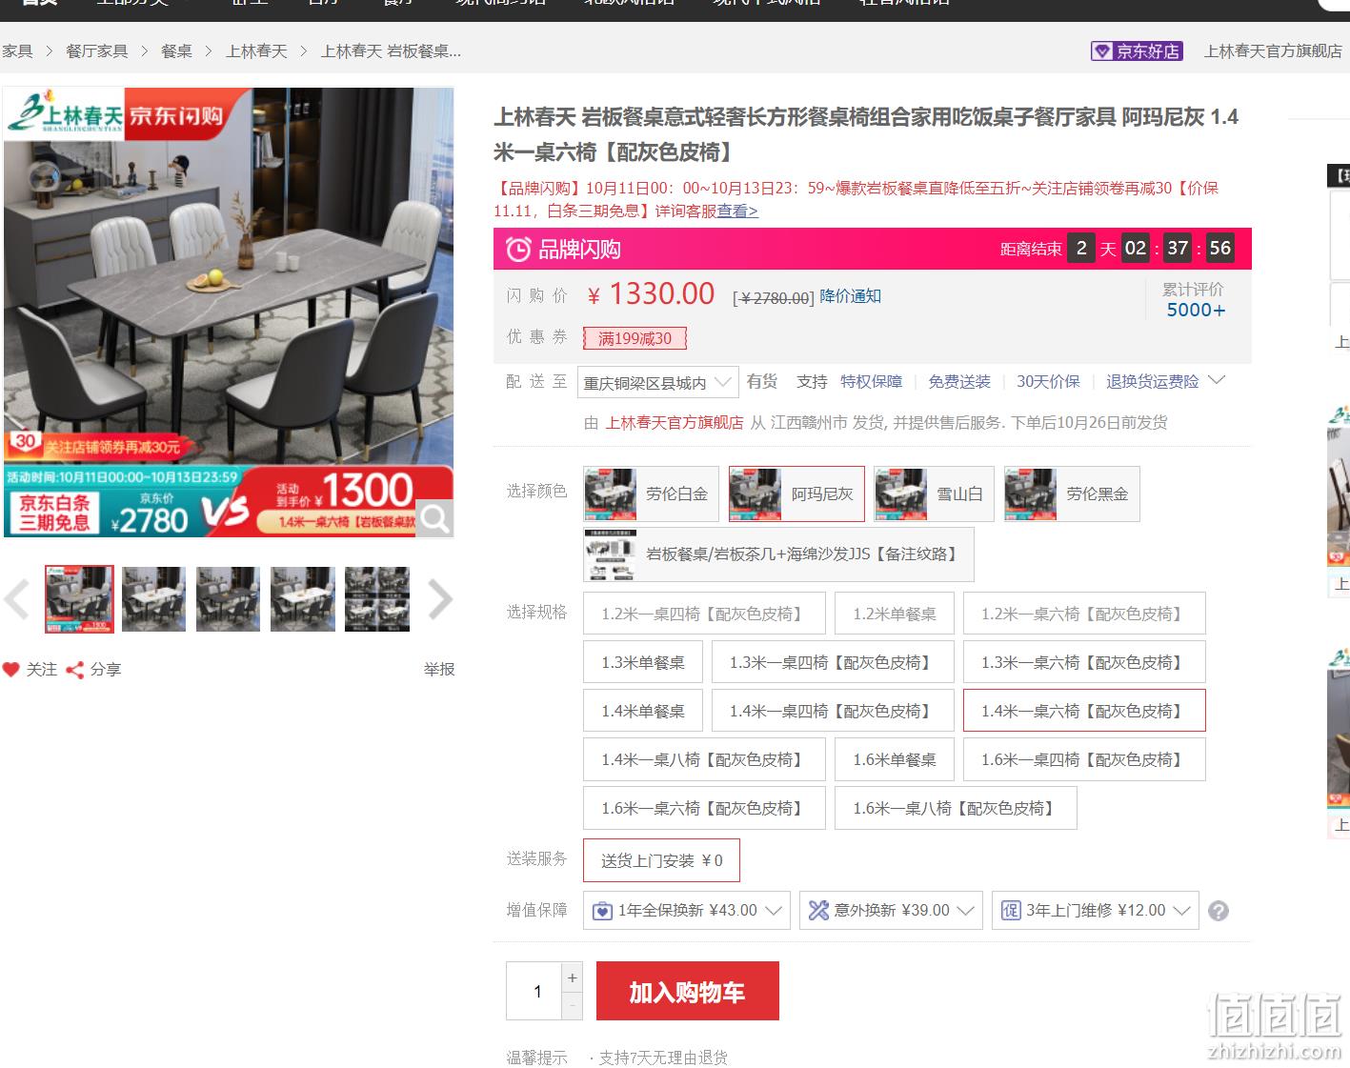
Task: Show previous thumbnails with left arrow
Action: tap(16, 599)
